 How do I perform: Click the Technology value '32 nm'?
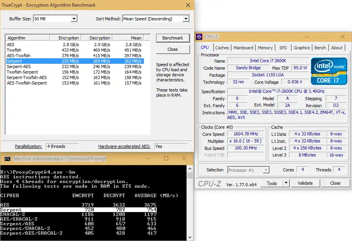(x=238, y=82)
